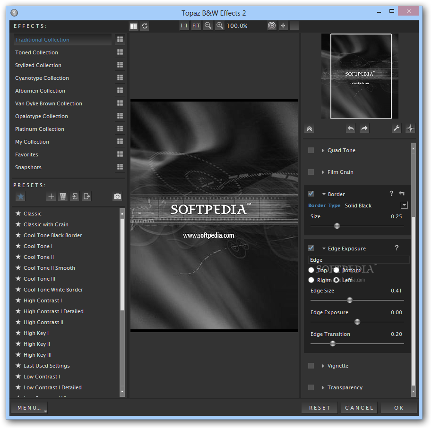Image resolution: width=432 pixels, height=429 pixels.
Task: Click the favorites star under Presets
Action: click(21, 197)
